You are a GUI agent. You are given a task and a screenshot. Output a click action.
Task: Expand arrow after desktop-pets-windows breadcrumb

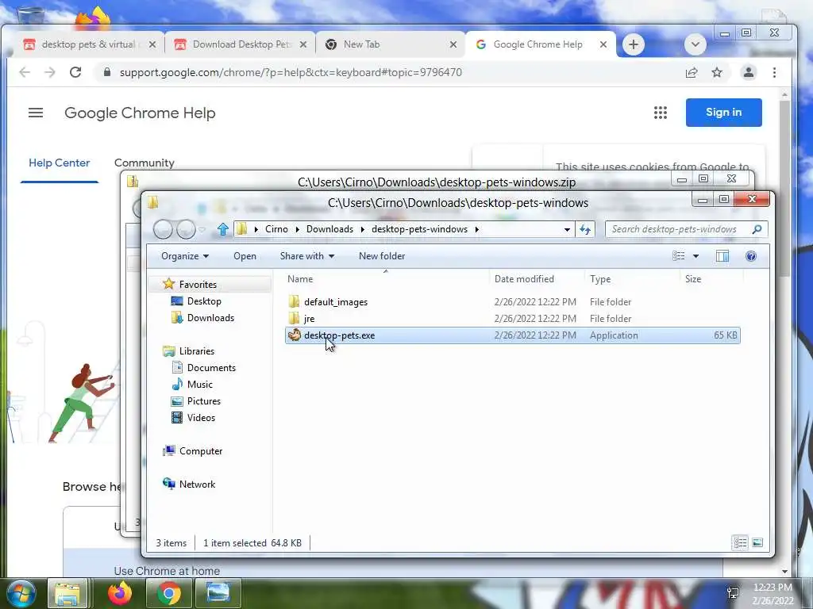coord(476,229)
